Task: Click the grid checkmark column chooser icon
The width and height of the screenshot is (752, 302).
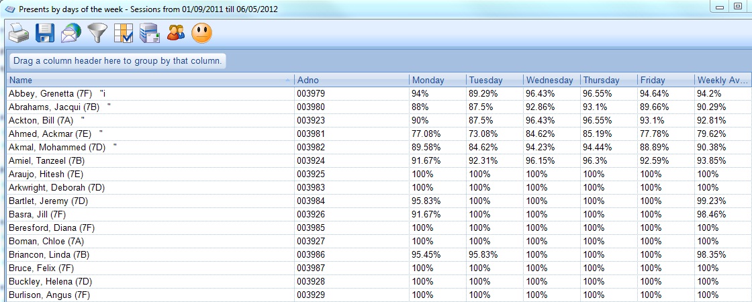Action: pos(124,34)
